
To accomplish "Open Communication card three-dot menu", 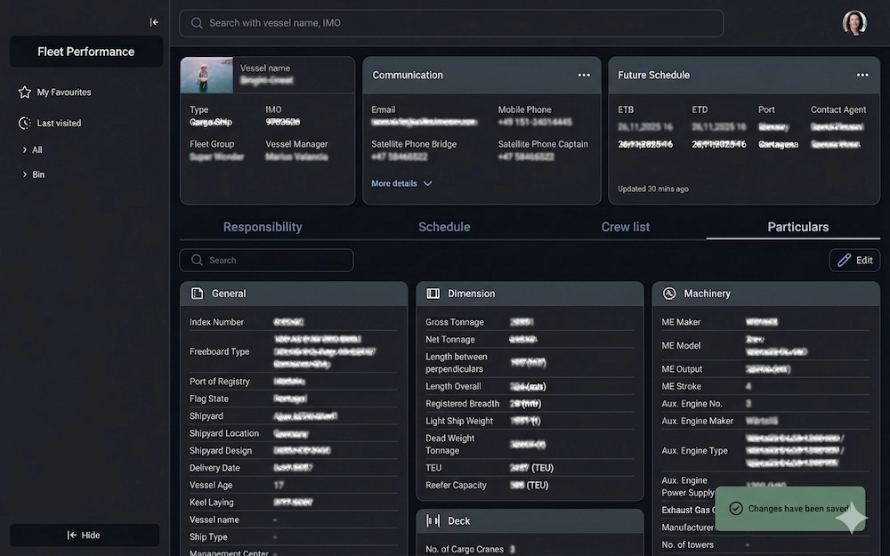I will (584, 76).
